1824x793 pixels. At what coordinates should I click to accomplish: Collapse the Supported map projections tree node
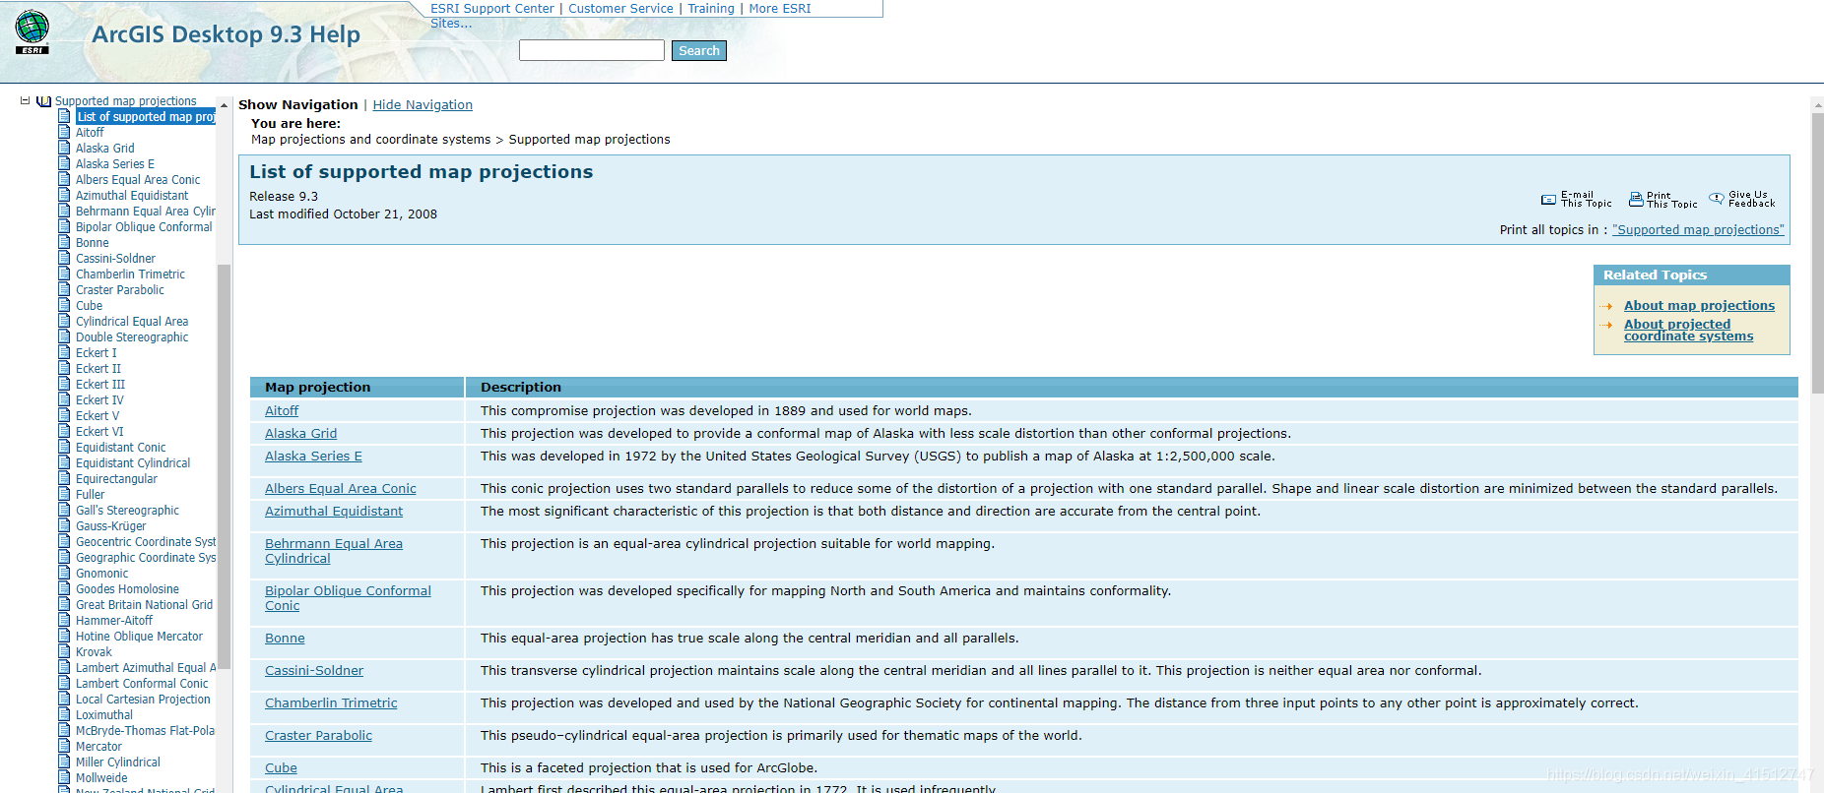tap(26, 100)
